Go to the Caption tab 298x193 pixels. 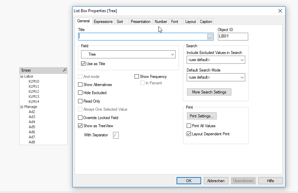tap(206, 22)
